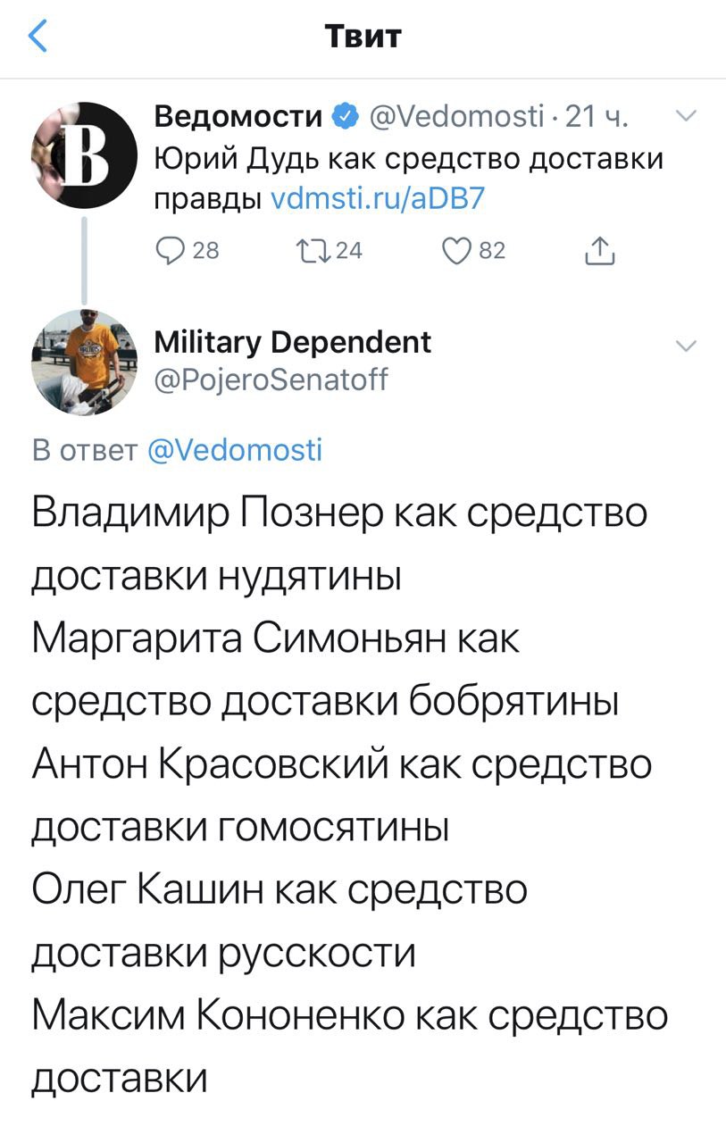
Task: Open the vdmsti.ru/aDB7 link
Action: [x=376, y=198]
